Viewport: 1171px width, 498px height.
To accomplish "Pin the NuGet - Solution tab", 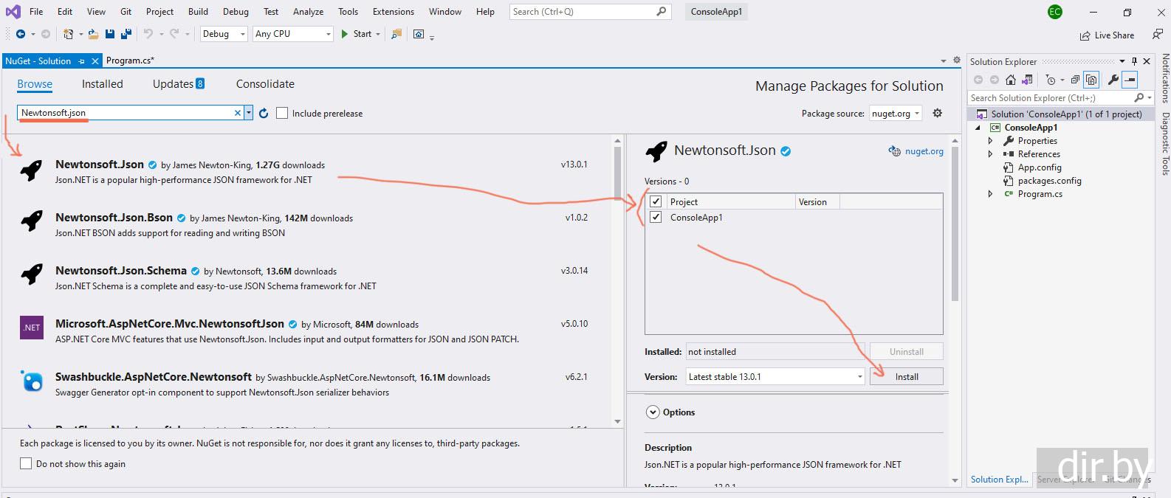I will pos(81,61).
